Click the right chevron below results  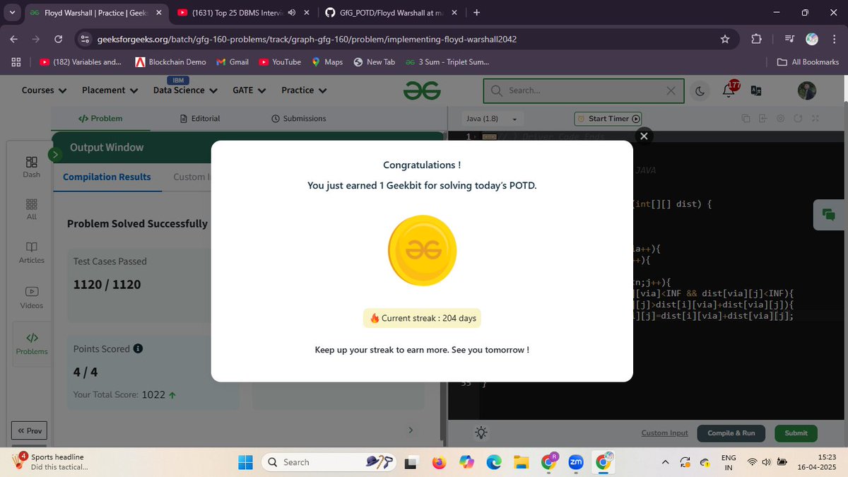411,430
